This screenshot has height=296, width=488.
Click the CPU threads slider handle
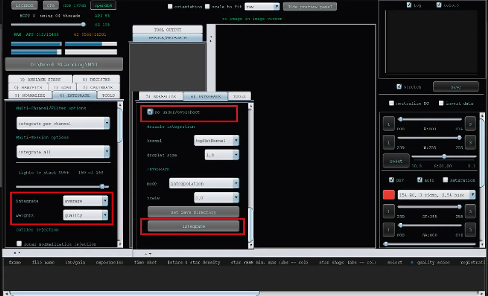pos(83,25)
